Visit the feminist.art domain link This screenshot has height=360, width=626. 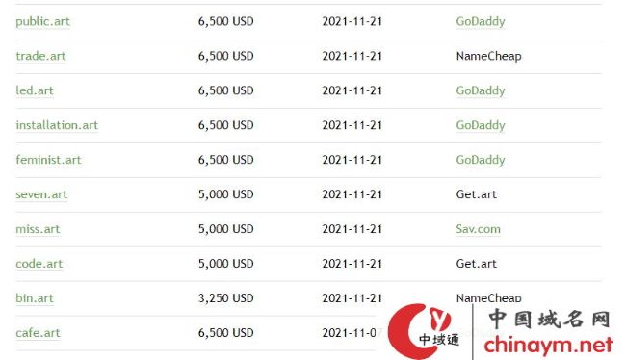coord(48,160)
